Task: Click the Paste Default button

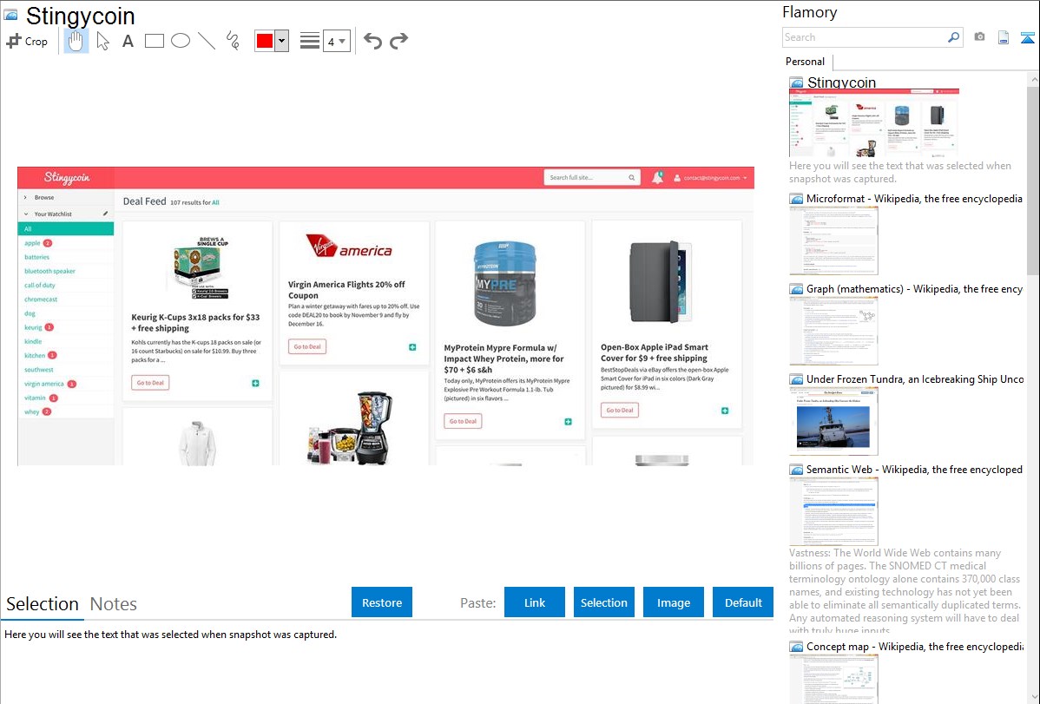Action: tap(743, 602)
